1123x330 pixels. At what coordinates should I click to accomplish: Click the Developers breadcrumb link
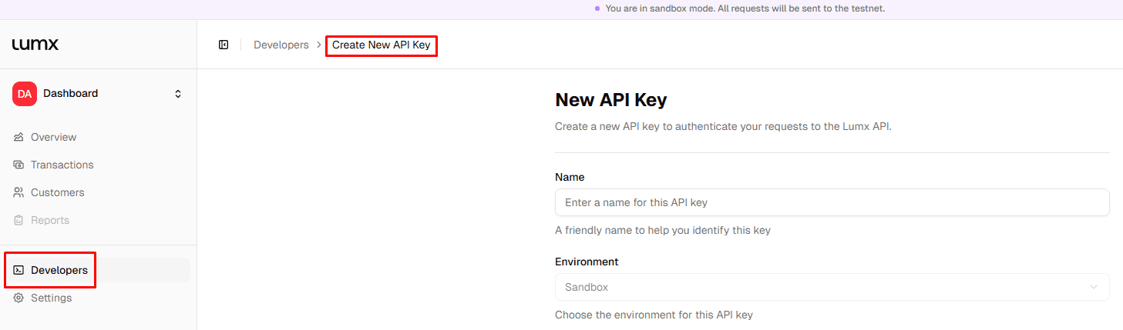coord(281,45)
